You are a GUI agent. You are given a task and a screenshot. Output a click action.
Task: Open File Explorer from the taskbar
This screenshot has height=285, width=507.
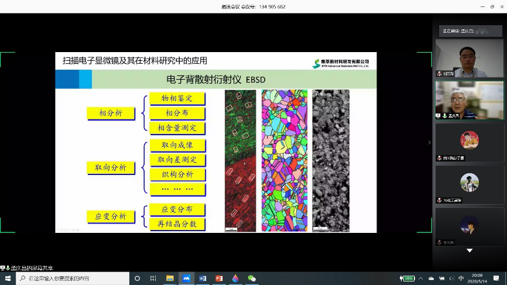[x=170, y=279]
